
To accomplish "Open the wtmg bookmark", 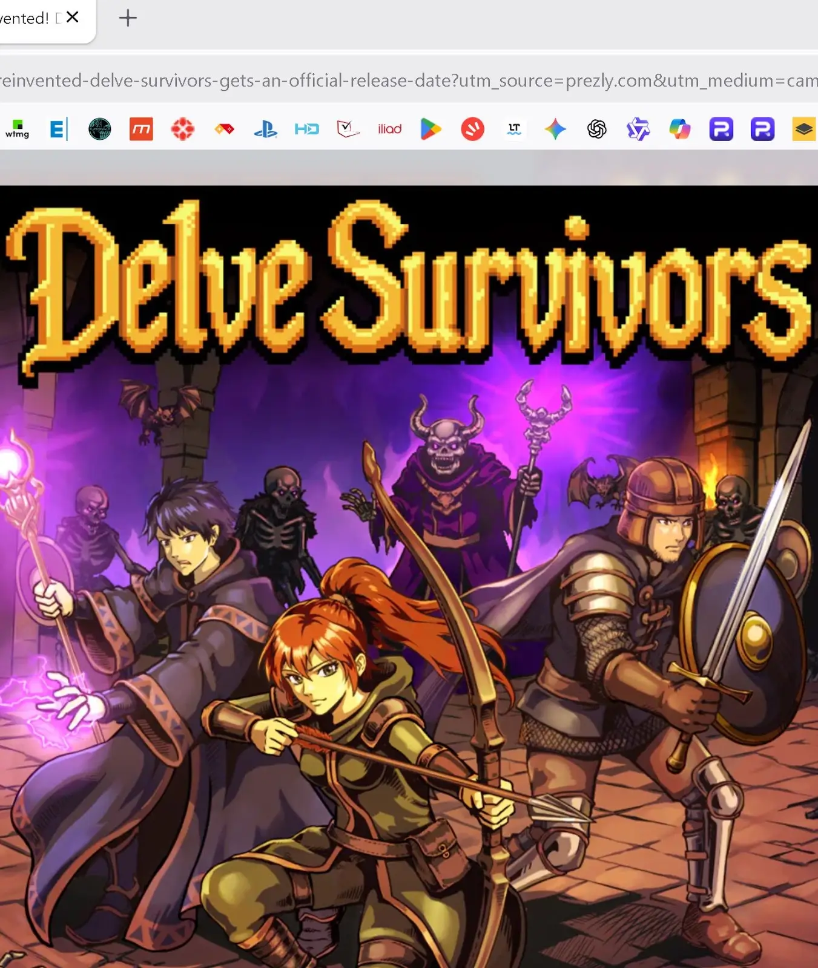I will 17,129.
